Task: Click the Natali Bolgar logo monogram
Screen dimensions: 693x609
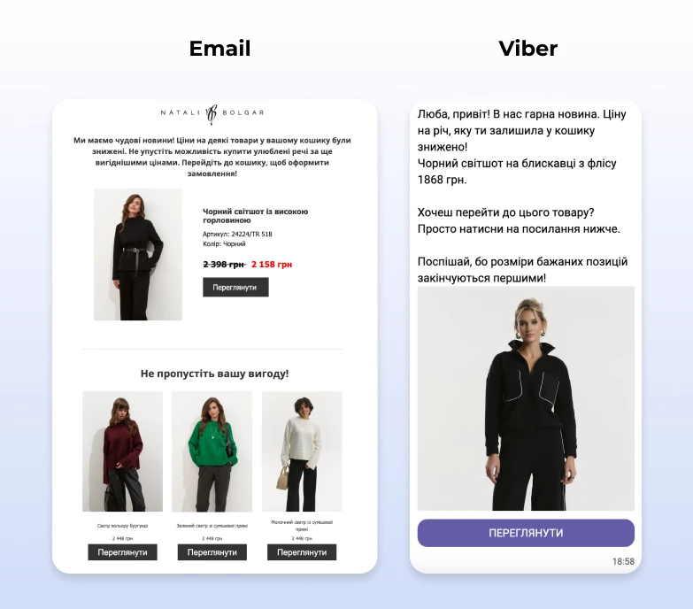Action: click(212, 114)
